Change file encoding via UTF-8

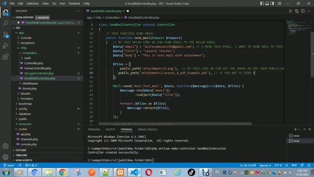click(x=278, y=165)
